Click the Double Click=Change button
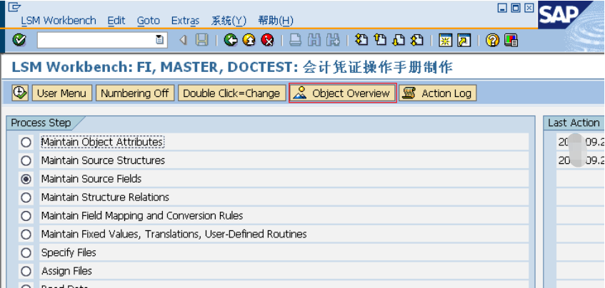Screen dimensions: 605x288 click(231, 93)
